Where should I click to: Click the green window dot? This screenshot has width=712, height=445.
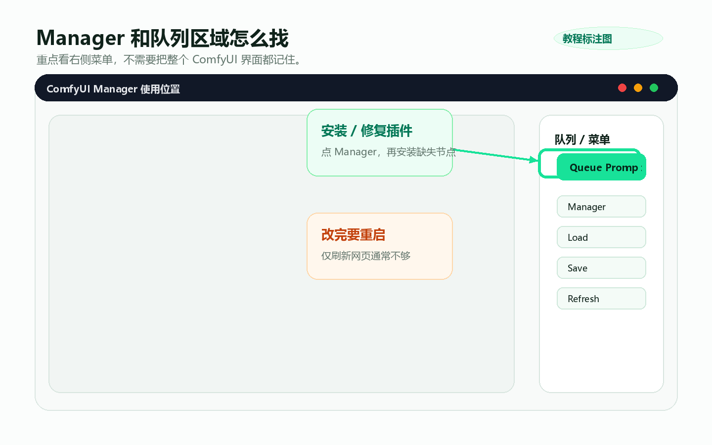tap(654, 88)
